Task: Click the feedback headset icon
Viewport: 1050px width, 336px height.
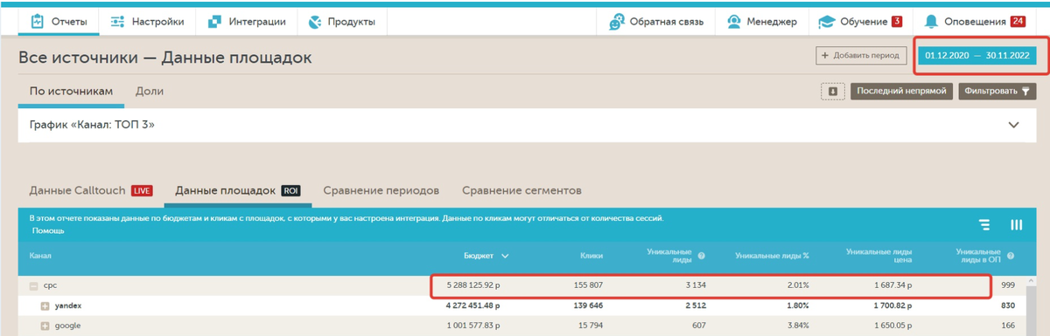Action: 617,22
